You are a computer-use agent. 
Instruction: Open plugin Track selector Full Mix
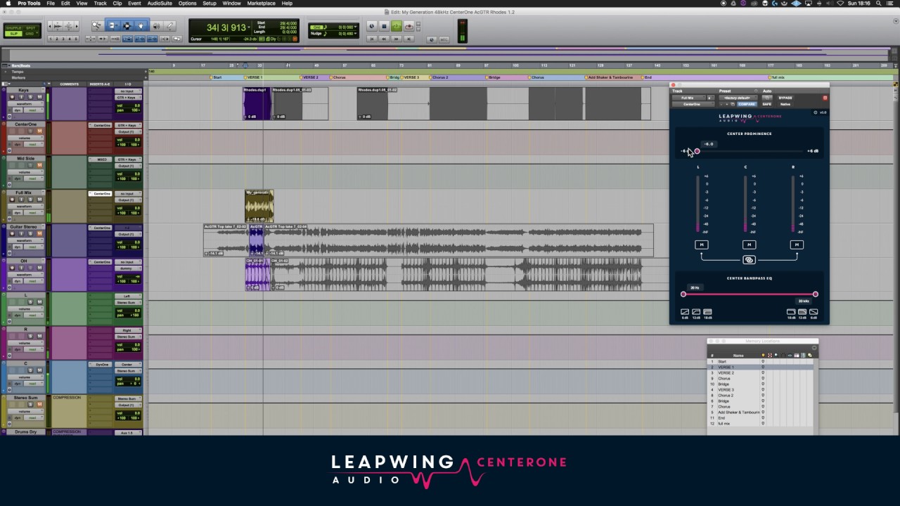pos(689,98)
